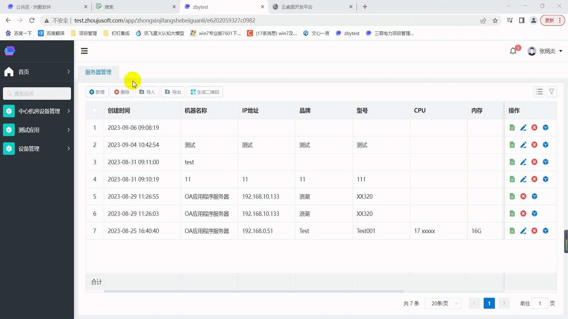The image size is (568, 319).
Task: Click 生成二维码 toolbar button
Action: tap(205, 92)
